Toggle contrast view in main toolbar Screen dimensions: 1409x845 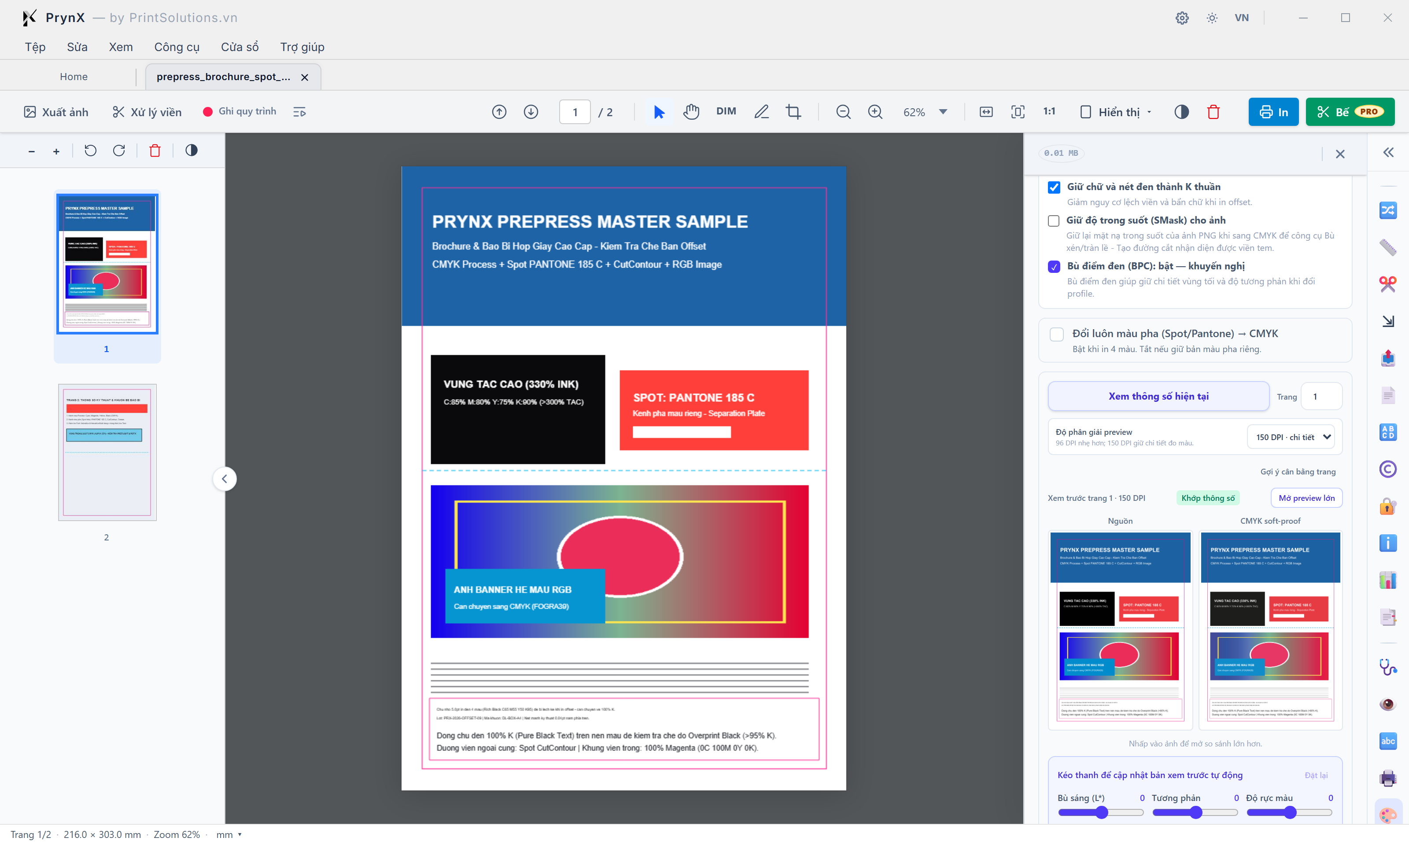click(1182, 112)
